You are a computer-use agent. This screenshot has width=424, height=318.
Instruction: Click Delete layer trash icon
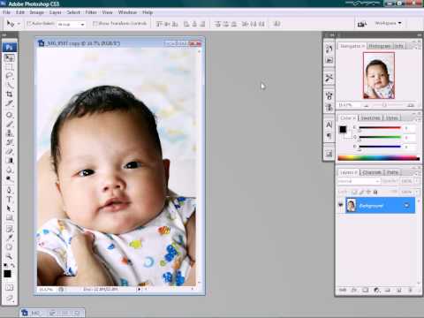pos(410,290)
